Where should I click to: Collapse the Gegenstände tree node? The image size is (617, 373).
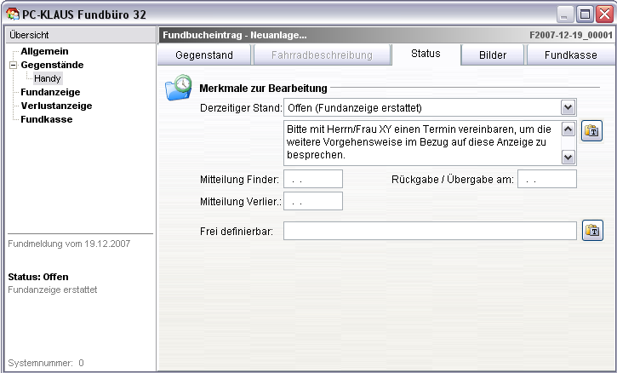click(x=13, y=65)
